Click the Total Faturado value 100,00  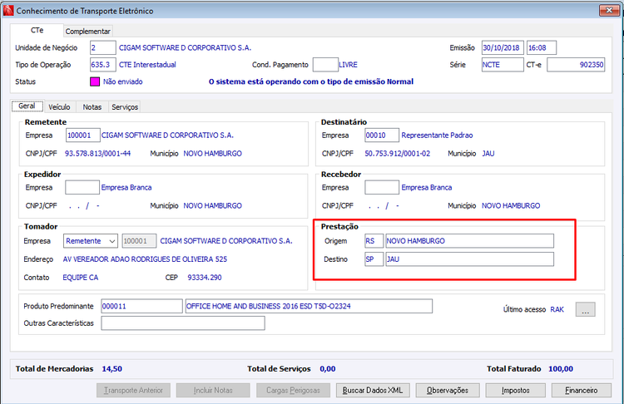point(561,369)
